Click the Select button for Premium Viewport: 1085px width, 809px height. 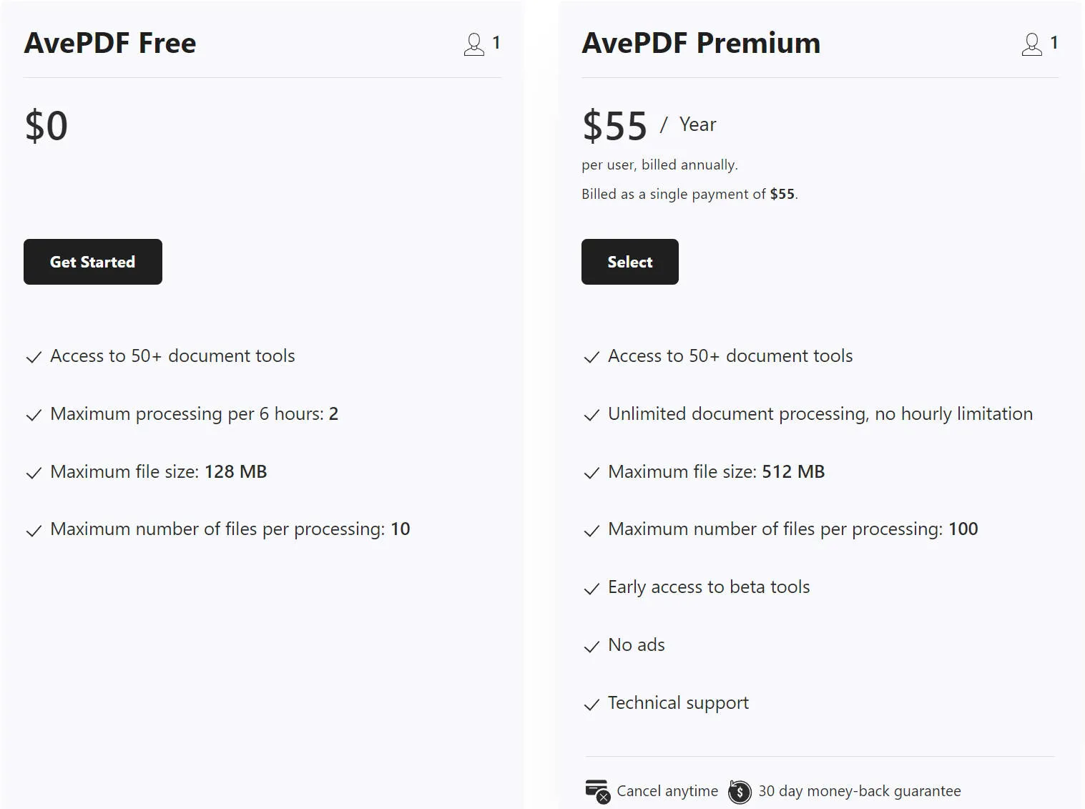tap(629, 262)
